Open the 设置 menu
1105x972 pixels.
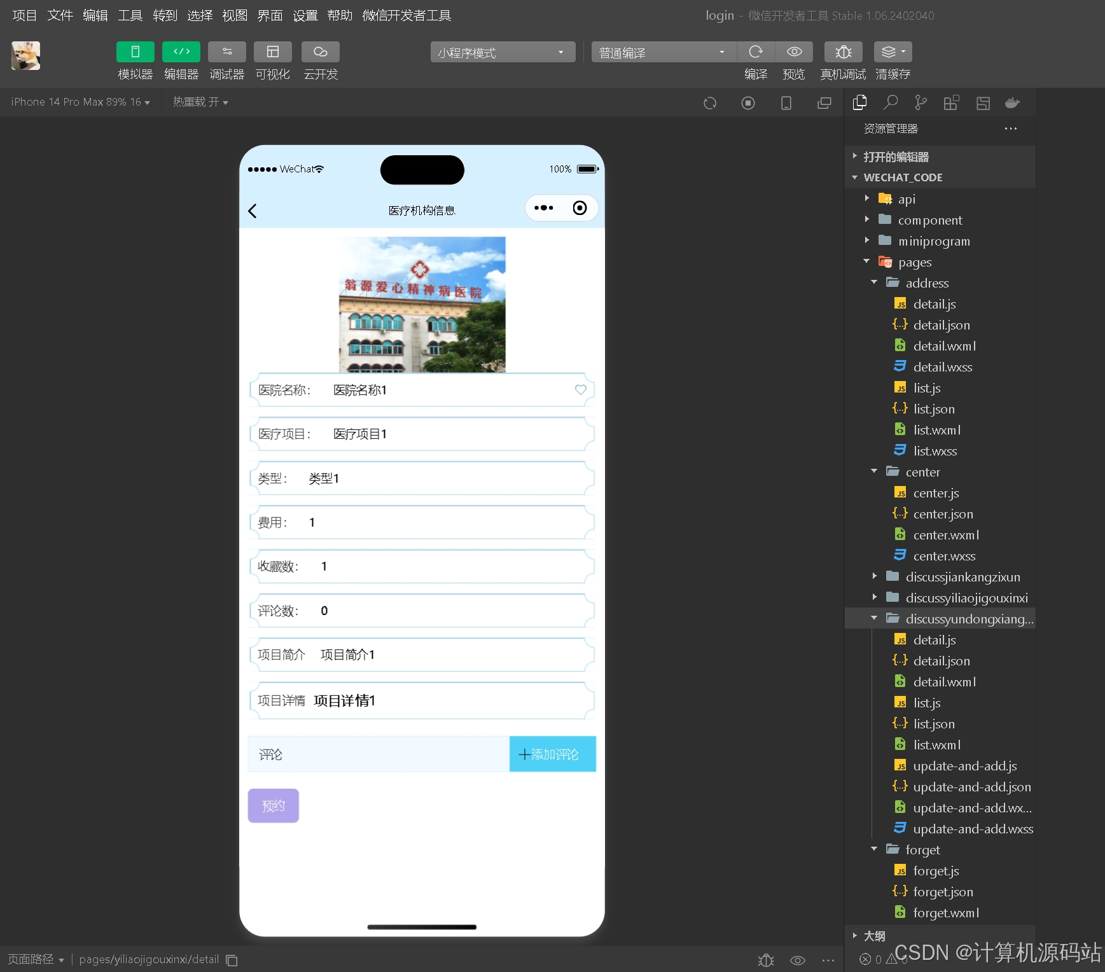point(305,15)
